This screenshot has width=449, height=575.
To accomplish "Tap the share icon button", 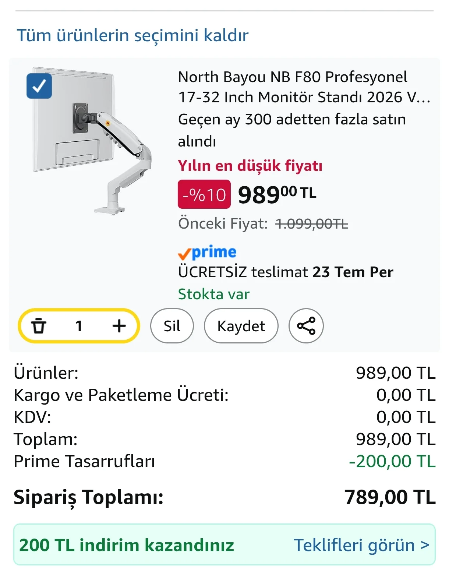I will [x=306, y=326].
